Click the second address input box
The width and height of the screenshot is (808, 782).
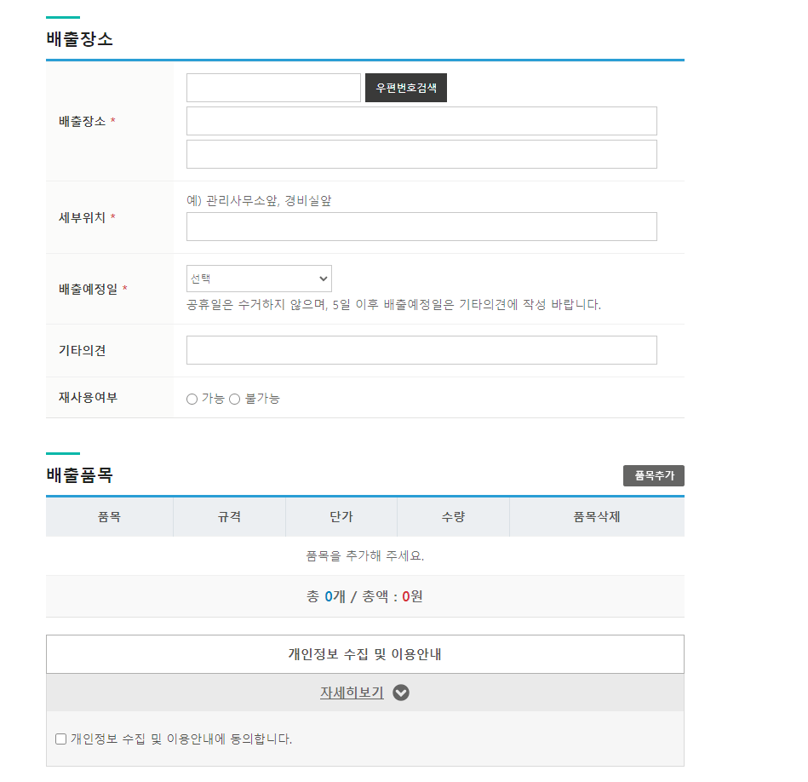[x=421, y=153]
